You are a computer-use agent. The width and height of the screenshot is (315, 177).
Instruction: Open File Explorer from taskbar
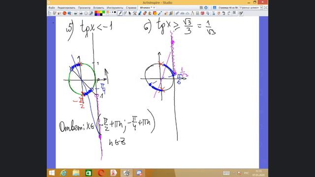tap(76, 173)
